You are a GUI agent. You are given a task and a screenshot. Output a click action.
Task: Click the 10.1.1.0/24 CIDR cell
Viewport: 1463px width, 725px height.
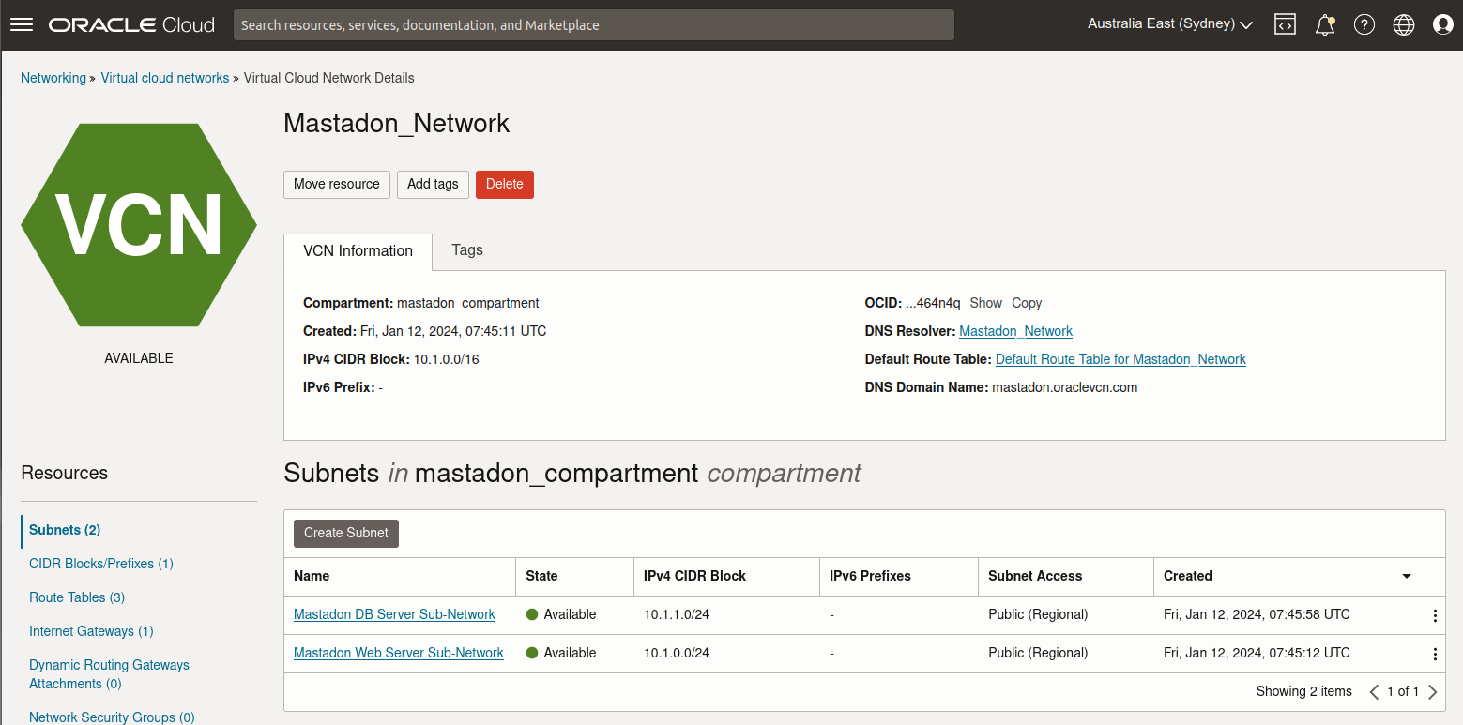[677, 614]
